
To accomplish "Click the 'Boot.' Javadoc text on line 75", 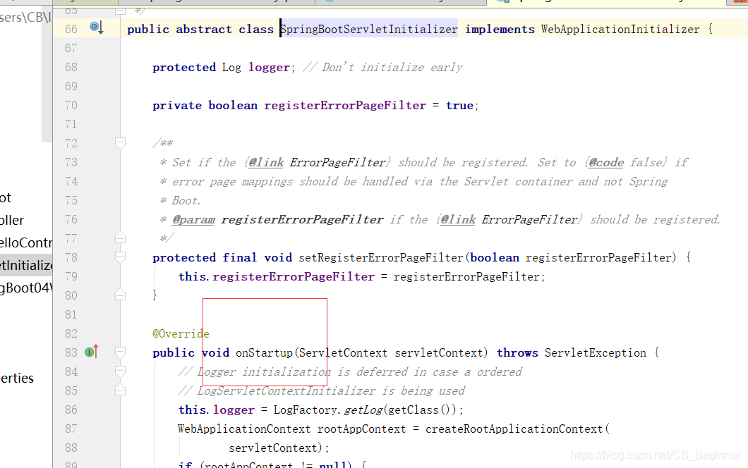I will point(186,201).
